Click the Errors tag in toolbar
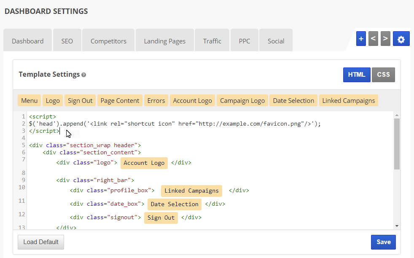 click(x=156, y=100)
